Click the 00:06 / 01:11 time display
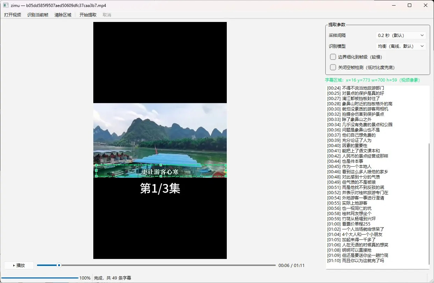Image resolution: width=434 pixels, height=283 pixels. (291, 265)
